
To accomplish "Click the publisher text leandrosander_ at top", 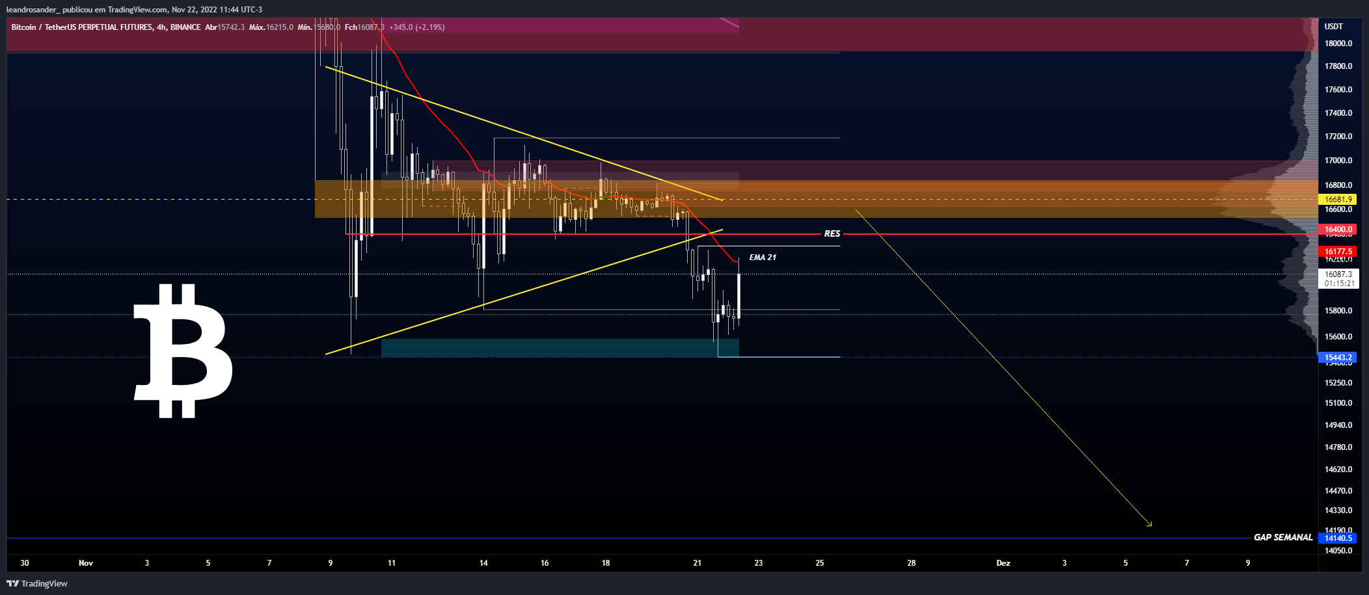I will (x=33, y=10).
